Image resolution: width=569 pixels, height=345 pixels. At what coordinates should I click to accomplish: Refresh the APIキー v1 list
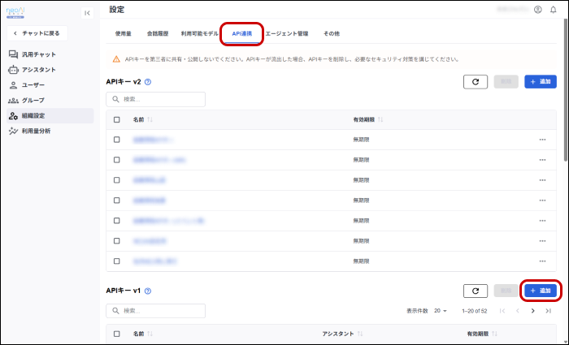click(x=476, y=291)
